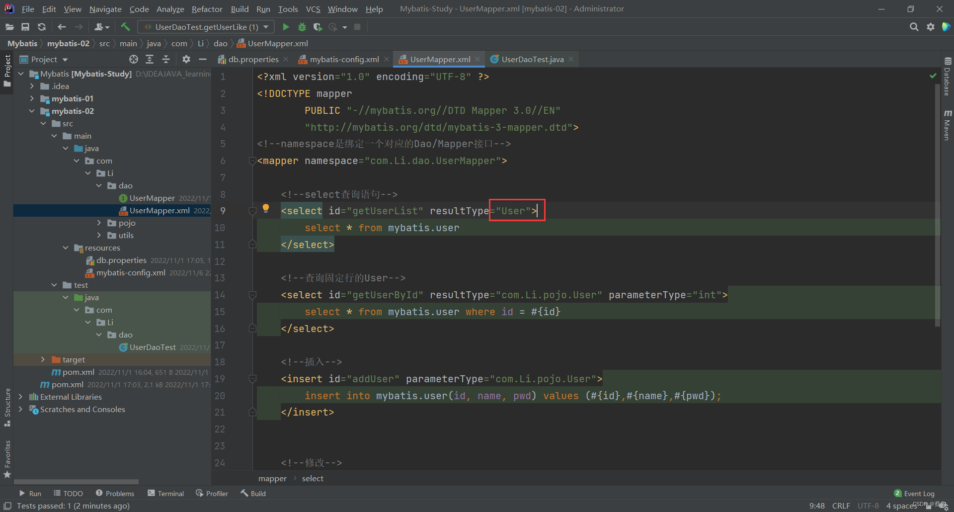Open Project panel settings gear
954x512 pixels.
click(x=186, y=60)
